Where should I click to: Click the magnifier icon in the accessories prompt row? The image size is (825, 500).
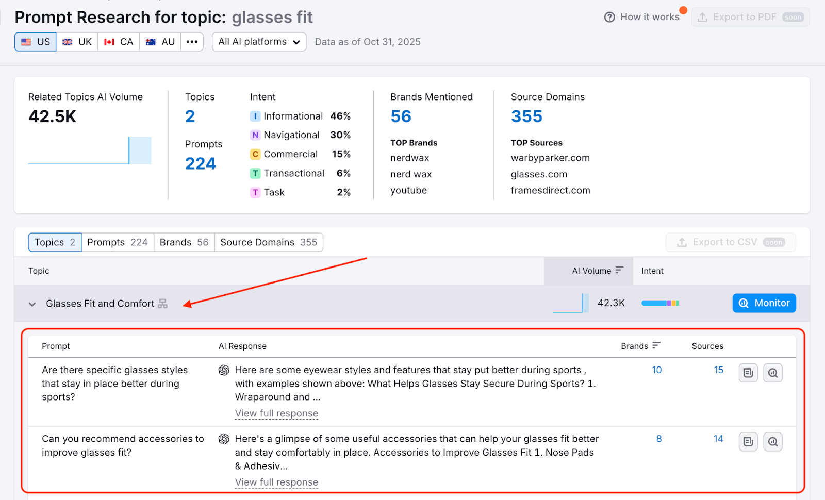[772, 442]
